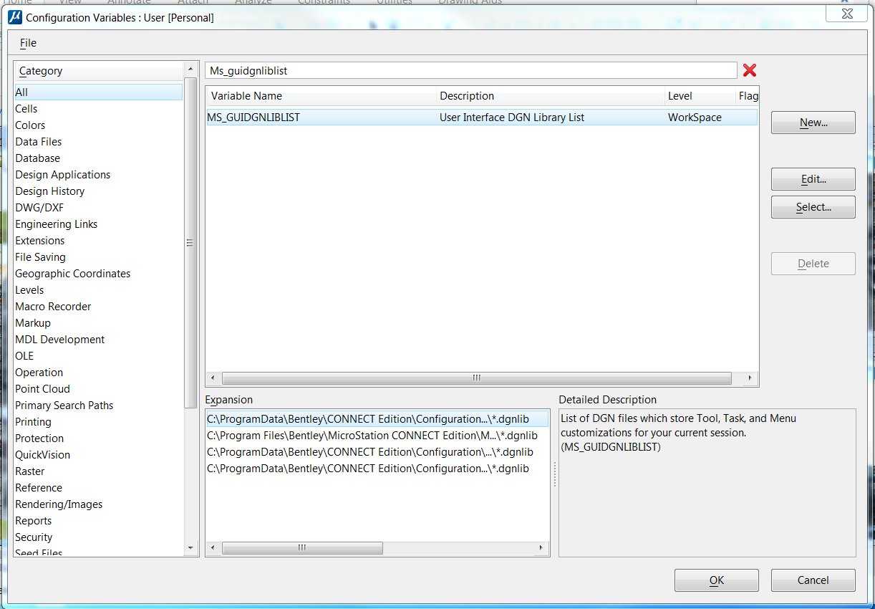Click Expansion list scroll left arrow
Screen dimensions: 875x609
(x=213, y=548)
